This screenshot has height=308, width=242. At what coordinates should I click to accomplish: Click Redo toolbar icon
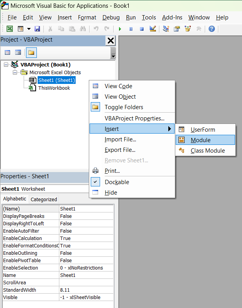(107, 29)
